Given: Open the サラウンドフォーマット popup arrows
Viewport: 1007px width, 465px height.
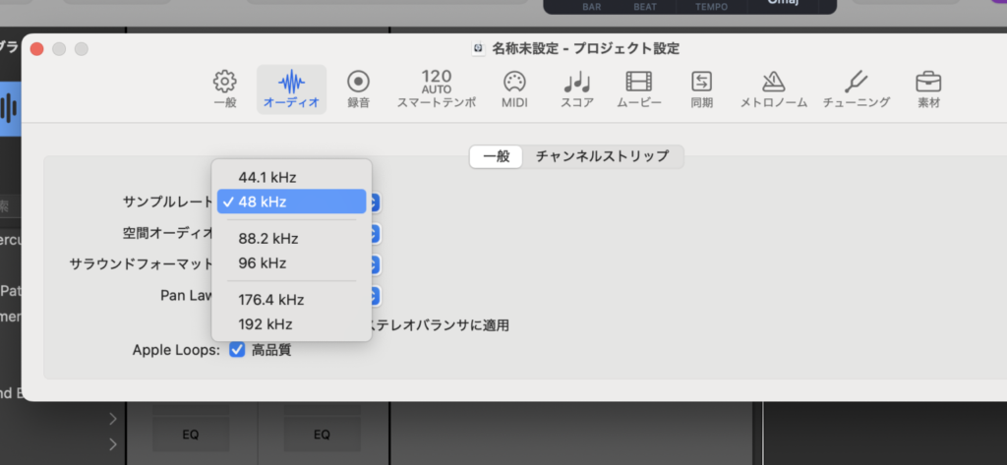Looking at the screenshot, I should pos(375,264).
